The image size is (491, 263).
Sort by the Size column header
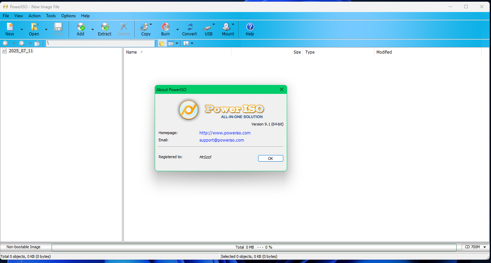tap(267, 52)
